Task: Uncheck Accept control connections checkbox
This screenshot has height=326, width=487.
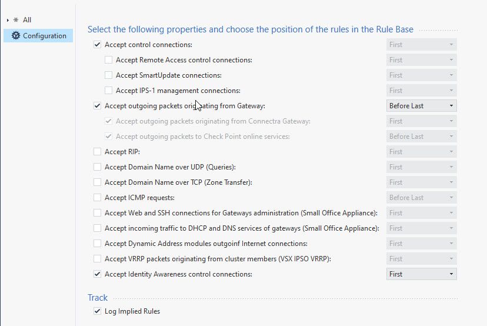Action: 98,45
